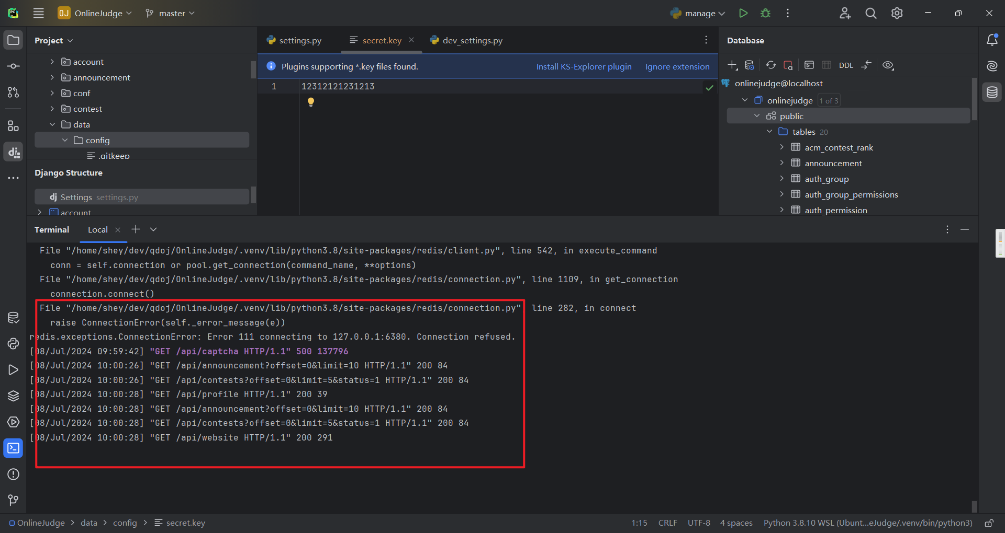Click Ignore extension link
This screenshot has height=533, width=1005.
[x=677, y=67]
